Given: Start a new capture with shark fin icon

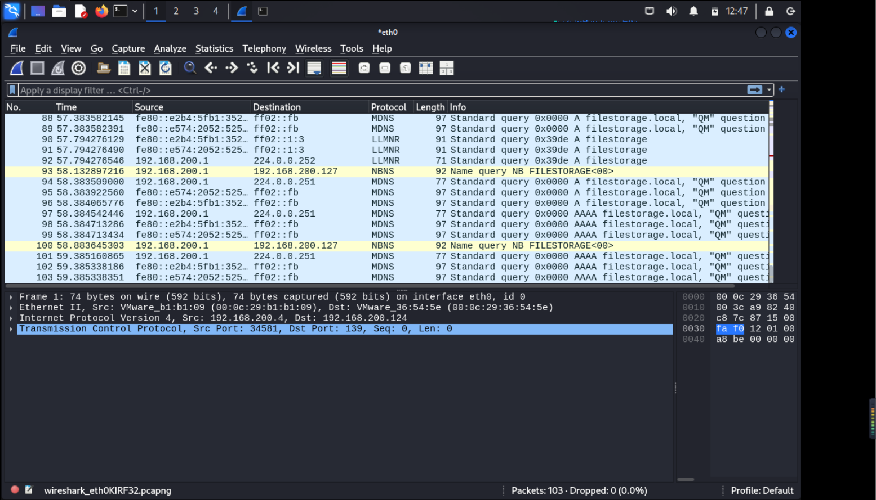Looking at the screenshot, I should (17, 68).
